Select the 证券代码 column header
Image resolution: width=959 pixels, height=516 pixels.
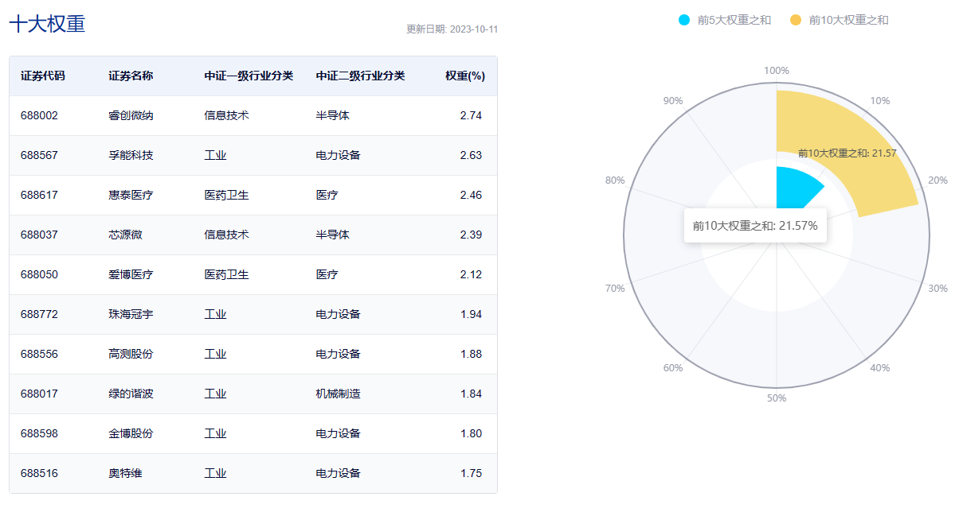coord(43,76)
